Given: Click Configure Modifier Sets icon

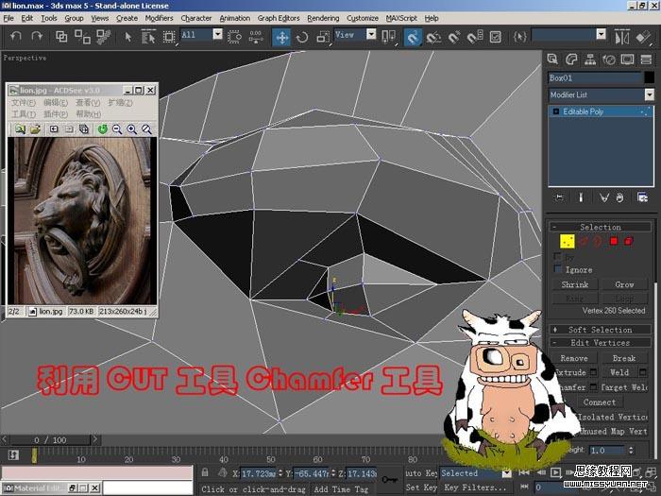Looking at the screenshot, I should tap(642, 197).
